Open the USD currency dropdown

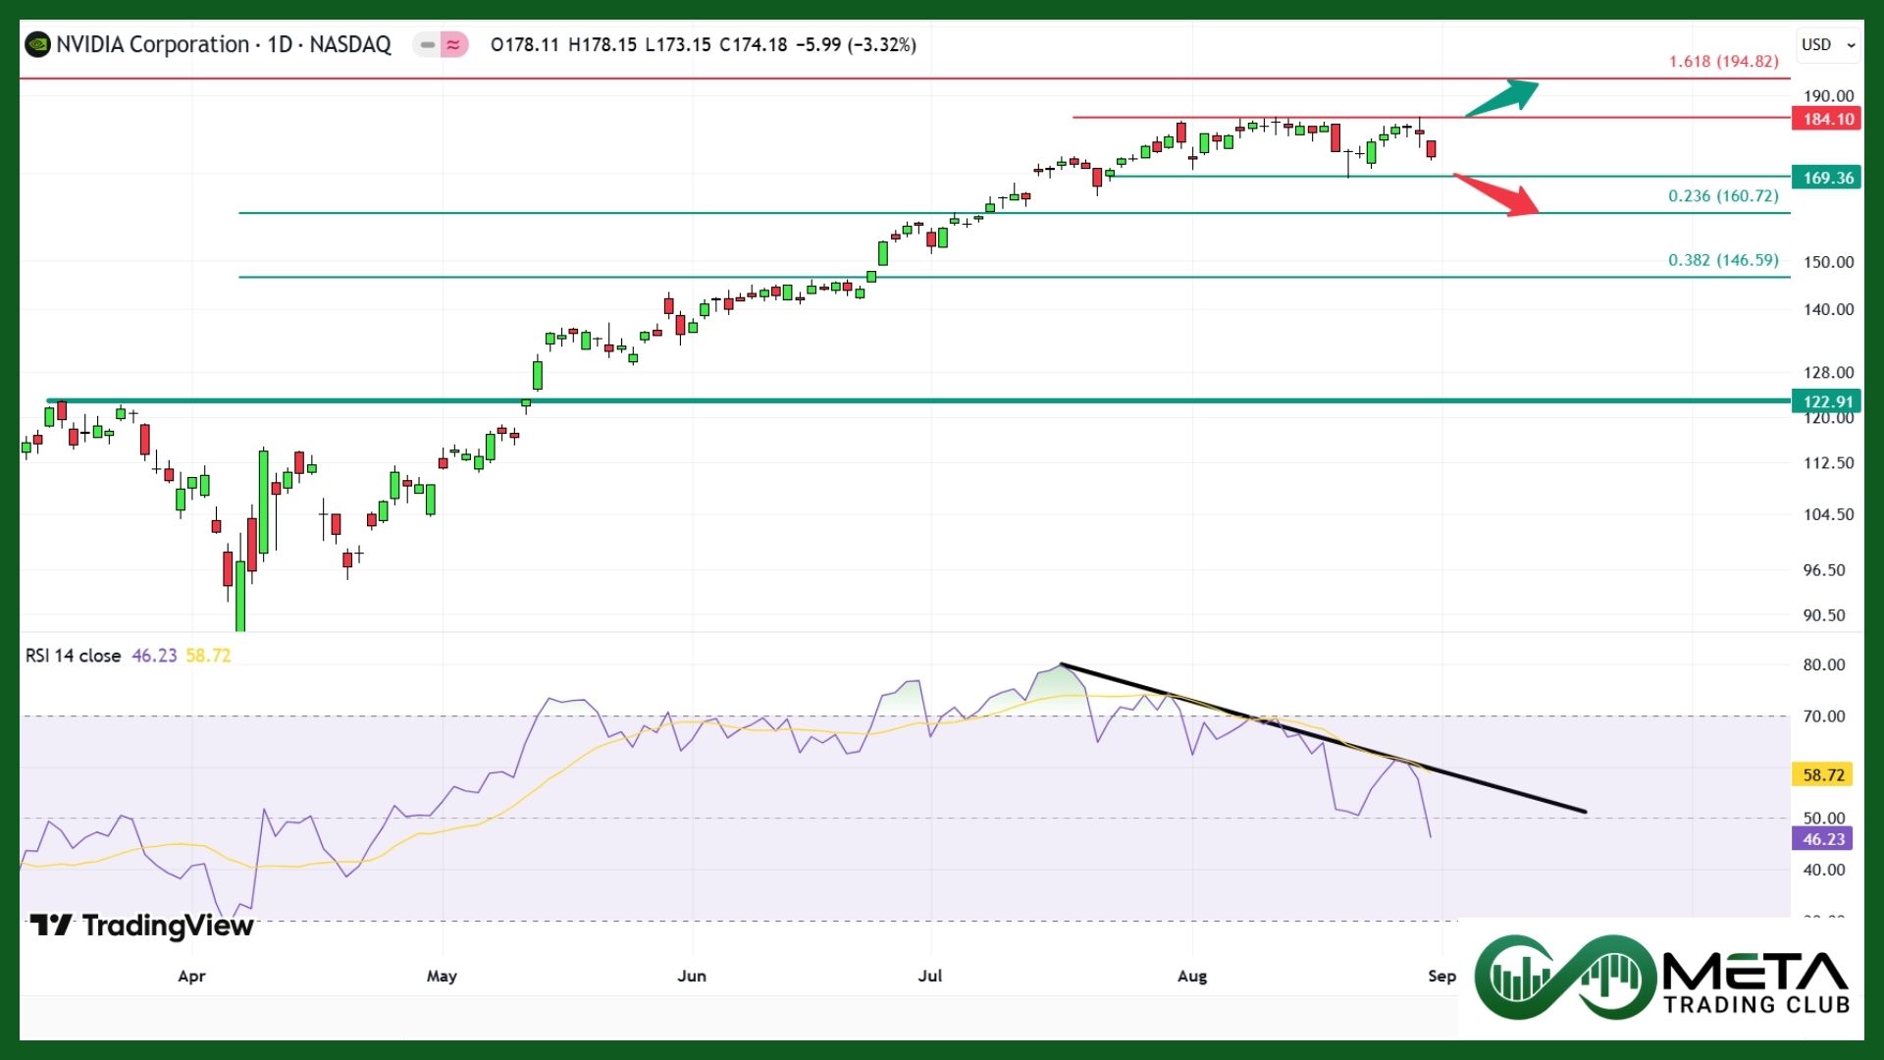tap(1829, 44)
